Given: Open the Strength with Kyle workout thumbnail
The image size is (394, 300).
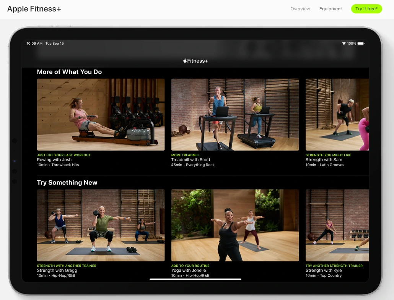Looking at the screenshot, I should 337,225.
